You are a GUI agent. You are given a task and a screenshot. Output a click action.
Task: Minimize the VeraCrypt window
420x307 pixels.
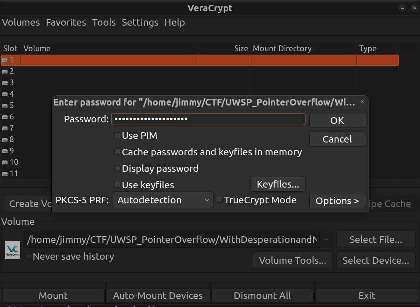click(x=402, y=8)
